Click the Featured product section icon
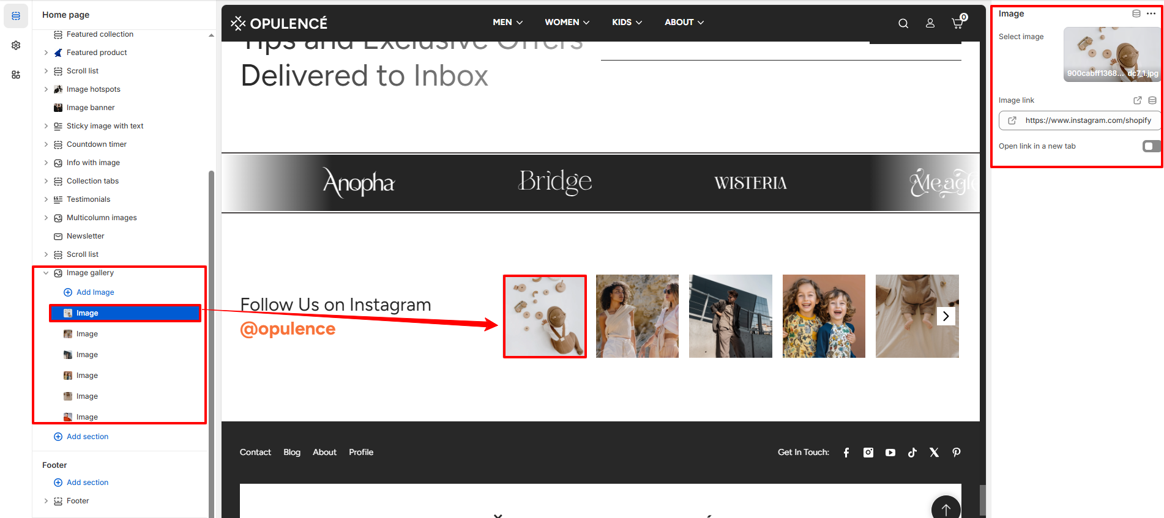This screenshot has height=518, width=1164. tap(58, 53)
